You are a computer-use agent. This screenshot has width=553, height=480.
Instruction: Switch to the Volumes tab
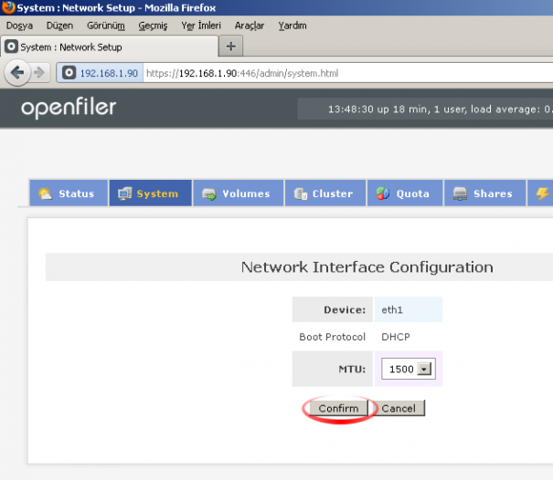[x=239, y=193]
